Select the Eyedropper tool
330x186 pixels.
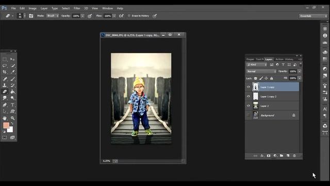pyautogui.click(x=12, y=72)
